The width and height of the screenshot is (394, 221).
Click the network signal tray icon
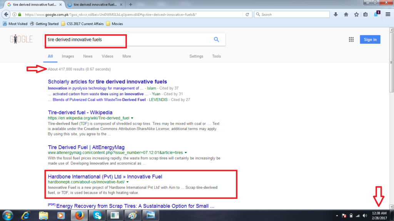click(x=358, y=216)
